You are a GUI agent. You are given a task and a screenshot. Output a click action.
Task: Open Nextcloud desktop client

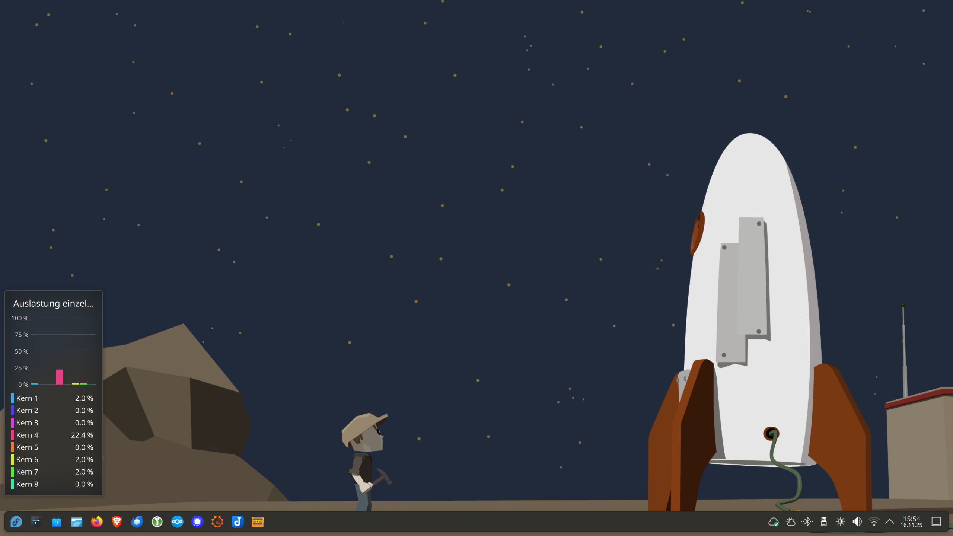[x=177, y=522]
